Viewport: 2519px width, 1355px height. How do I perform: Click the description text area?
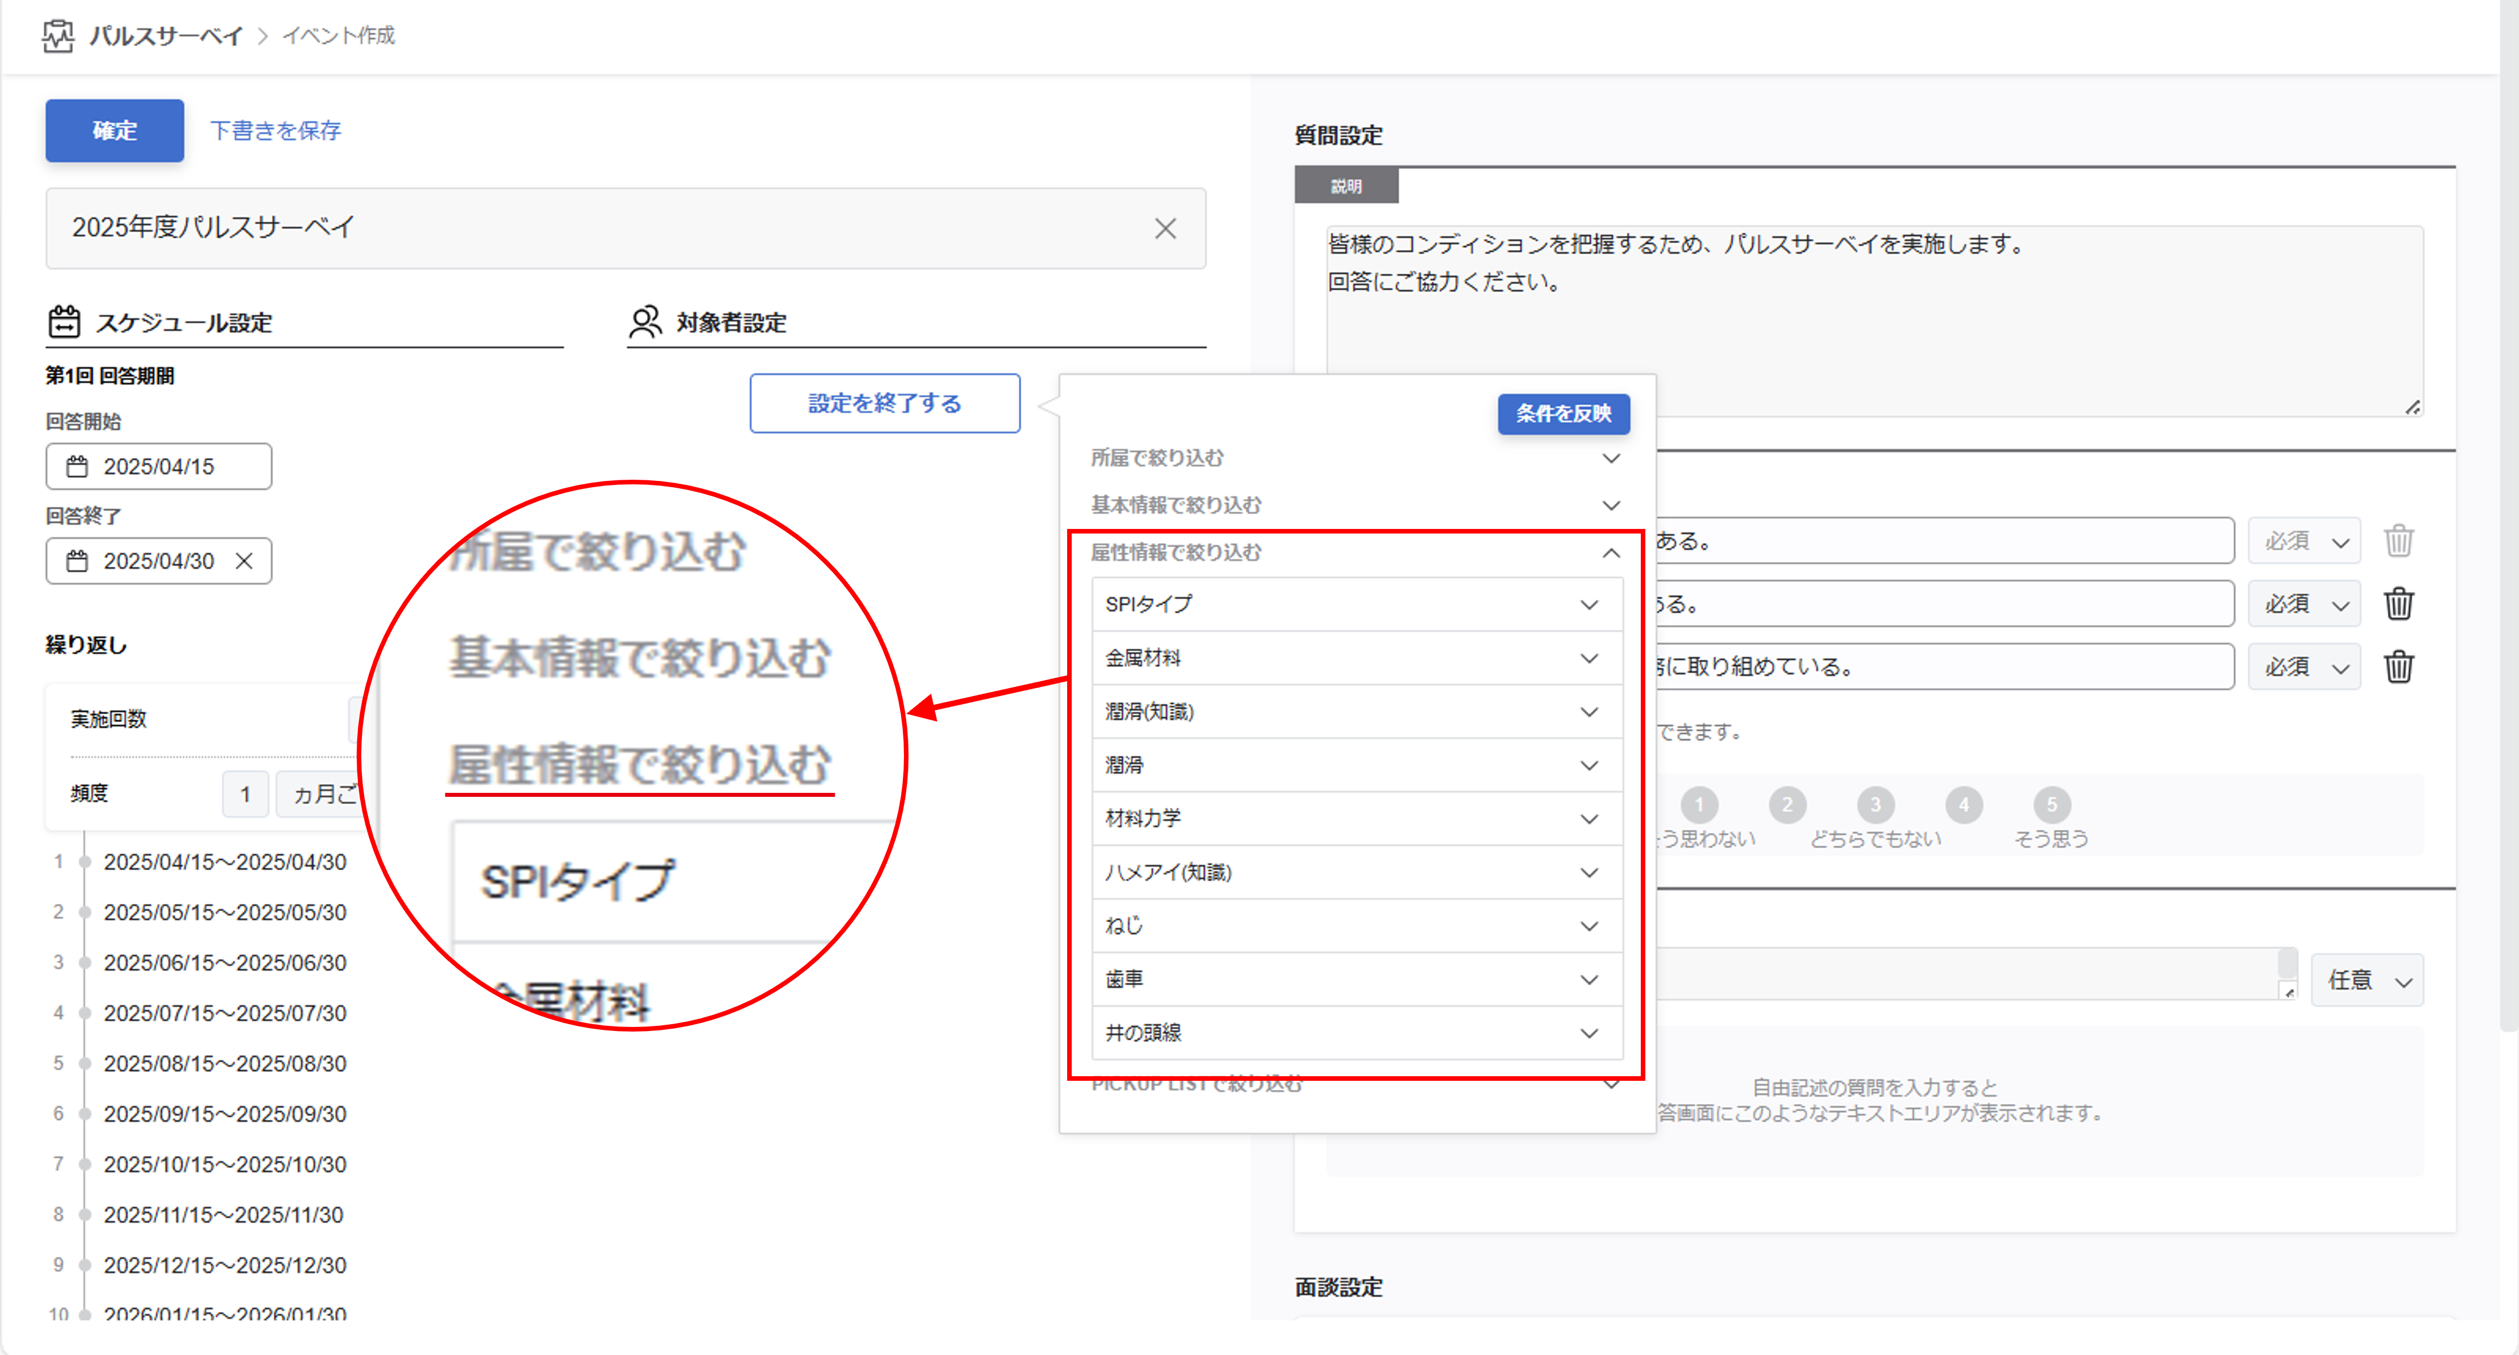pos(1874,321)
